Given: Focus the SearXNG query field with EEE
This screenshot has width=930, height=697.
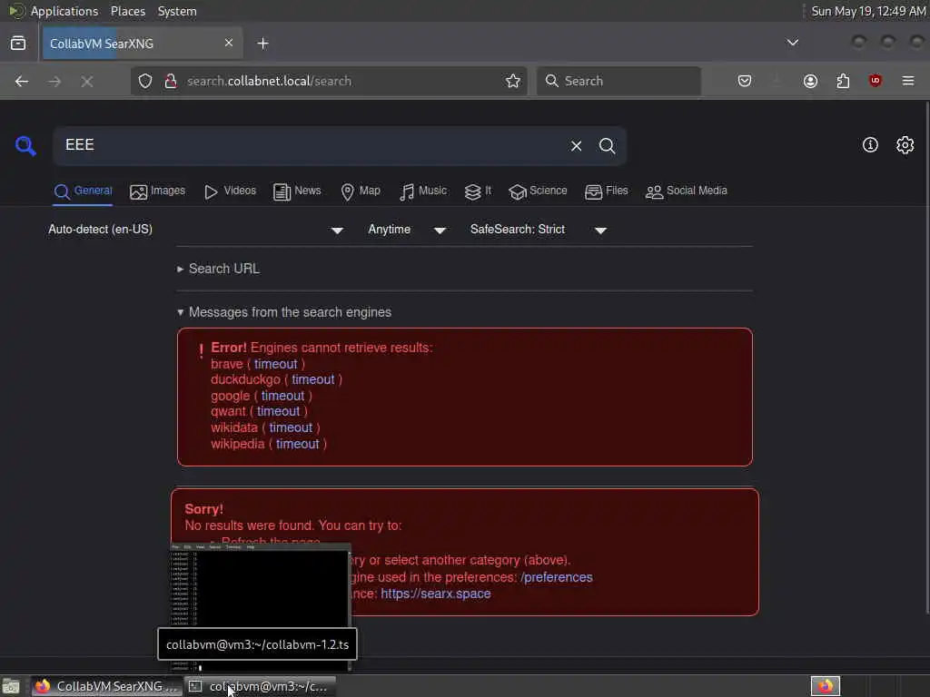Looking at the screenshot, I should pos(309,145).
